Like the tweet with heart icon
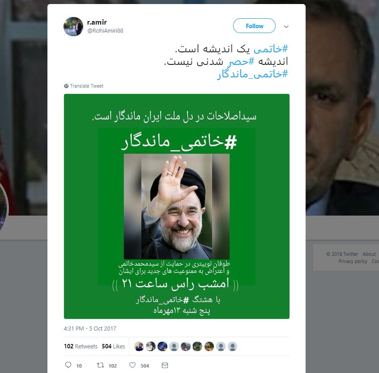This screenshot has height=373, width=379. tap(132, 365)
